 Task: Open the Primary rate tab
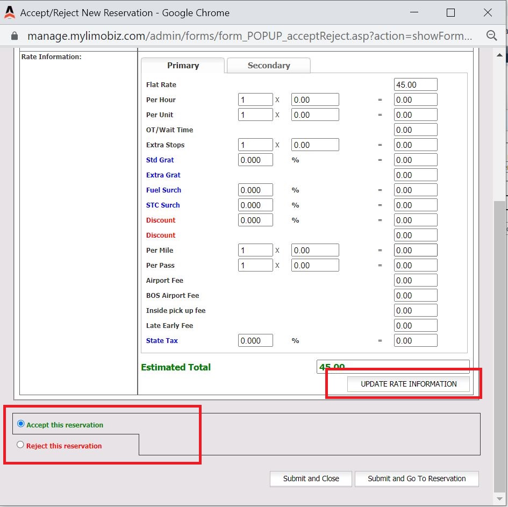click(183, 65)
